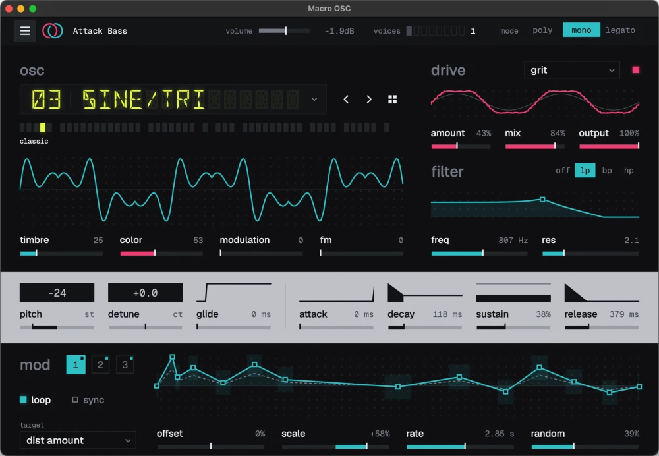Screen dimensions: 659x456
Task: Select the highlighted yellow model segment
Action: [x=42, y=127]
